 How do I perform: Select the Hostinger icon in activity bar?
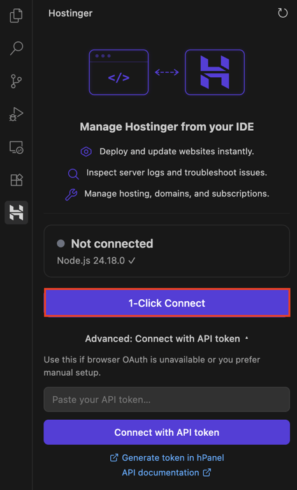[x=16, y=212]
